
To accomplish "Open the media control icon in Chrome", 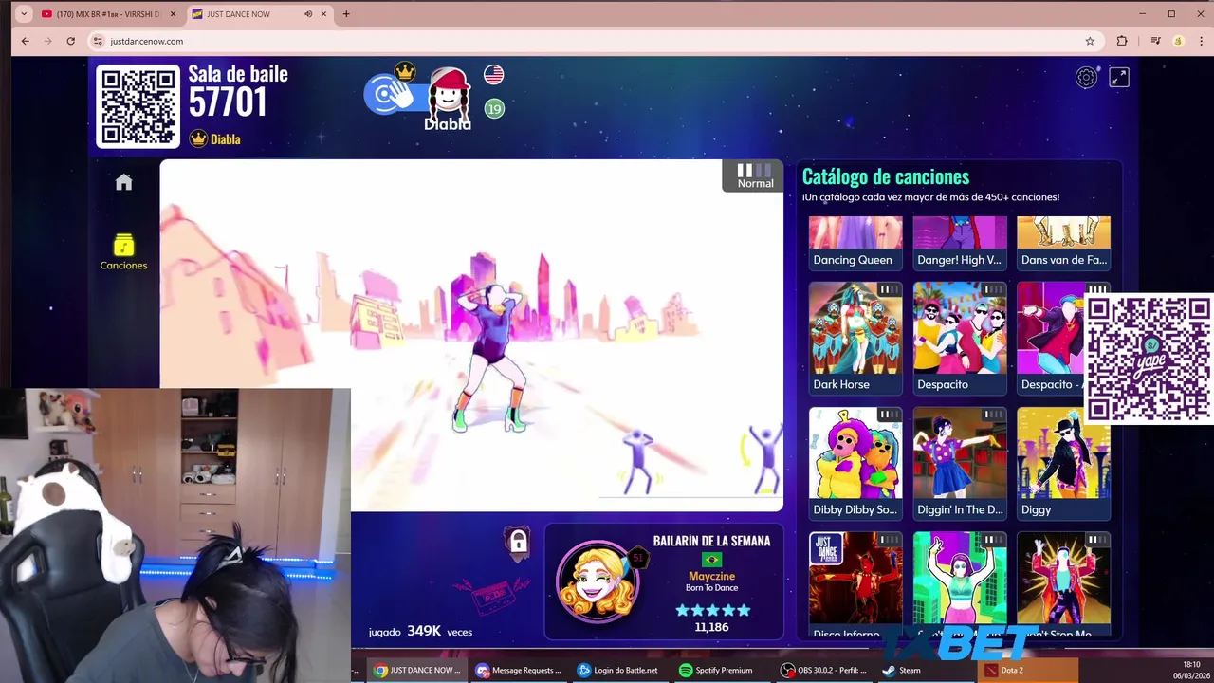I will pos(1155,41).
